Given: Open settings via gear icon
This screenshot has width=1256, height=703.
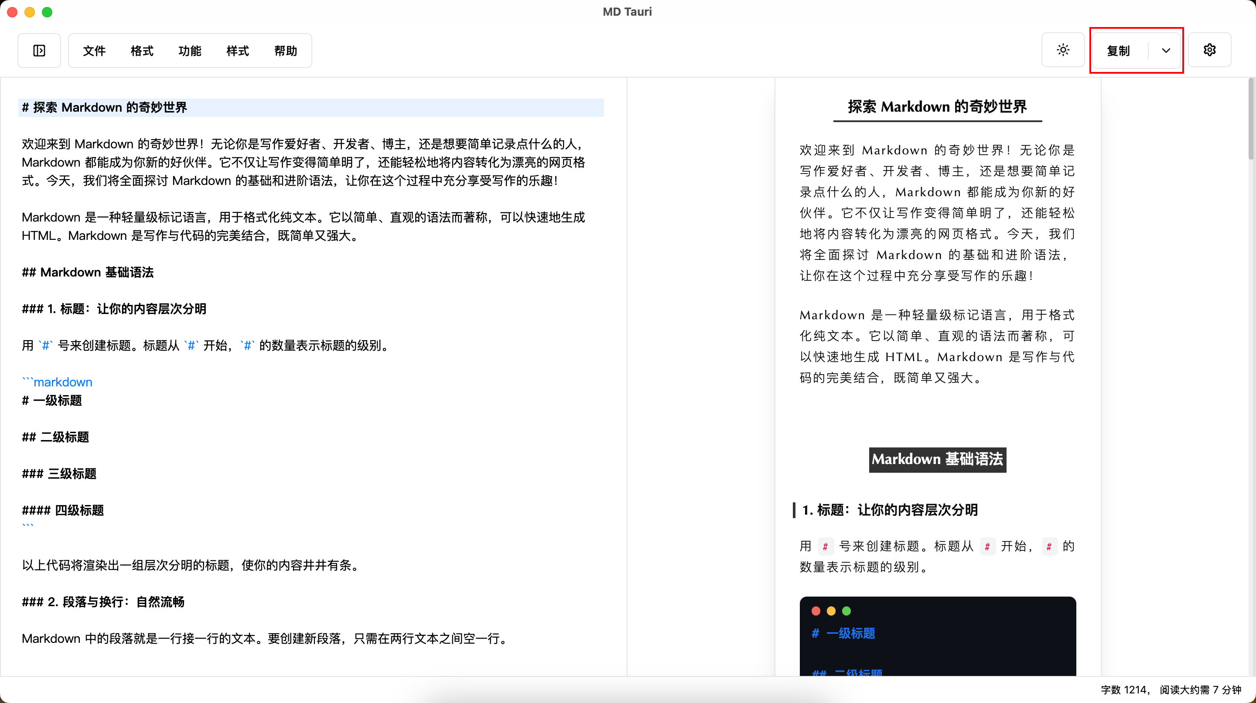Looking at the screenshot, I should 1209,50.
